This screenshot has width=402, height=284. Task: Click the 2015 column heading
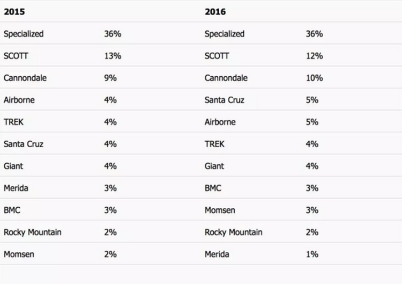pos(14,12)
